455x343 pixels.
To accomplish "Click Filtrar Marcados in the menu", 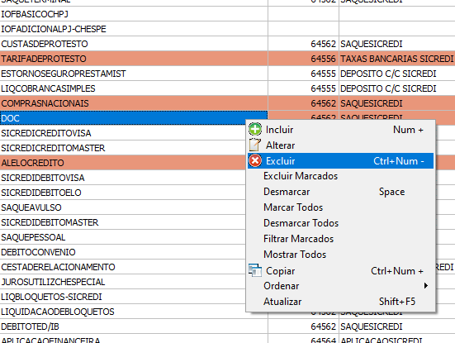I will [x=298, y=239].
